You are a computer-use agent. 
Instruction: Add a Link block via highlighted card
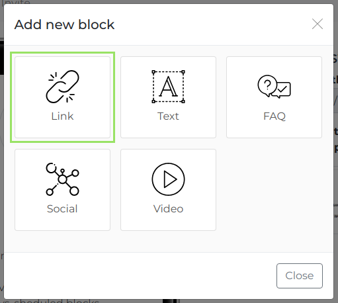62,97
